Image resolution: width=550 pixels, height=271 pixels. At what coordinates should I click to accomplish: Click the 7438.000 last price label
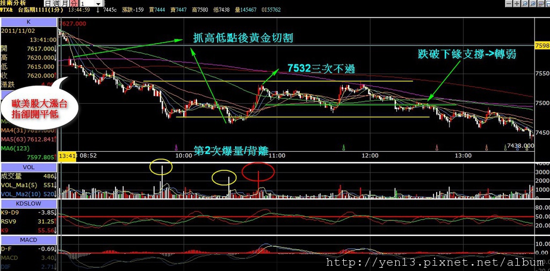click(520, 145)
